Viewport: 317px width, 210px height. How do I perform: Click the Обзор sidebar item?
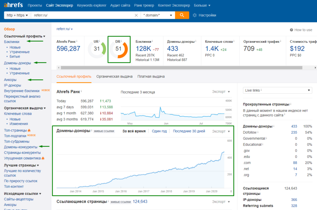[x=10, y=29]
